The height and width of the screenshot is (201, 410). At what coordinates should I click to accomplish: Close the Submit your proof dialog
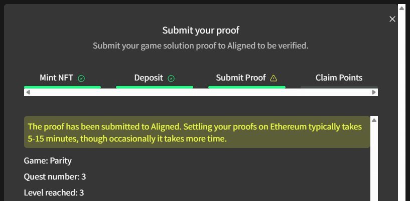pyautogui.click(x=392, y=19)
